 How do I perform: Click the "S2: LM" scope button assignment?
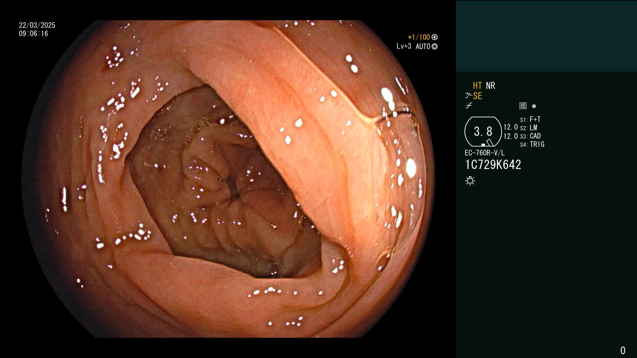pos(529,128)
